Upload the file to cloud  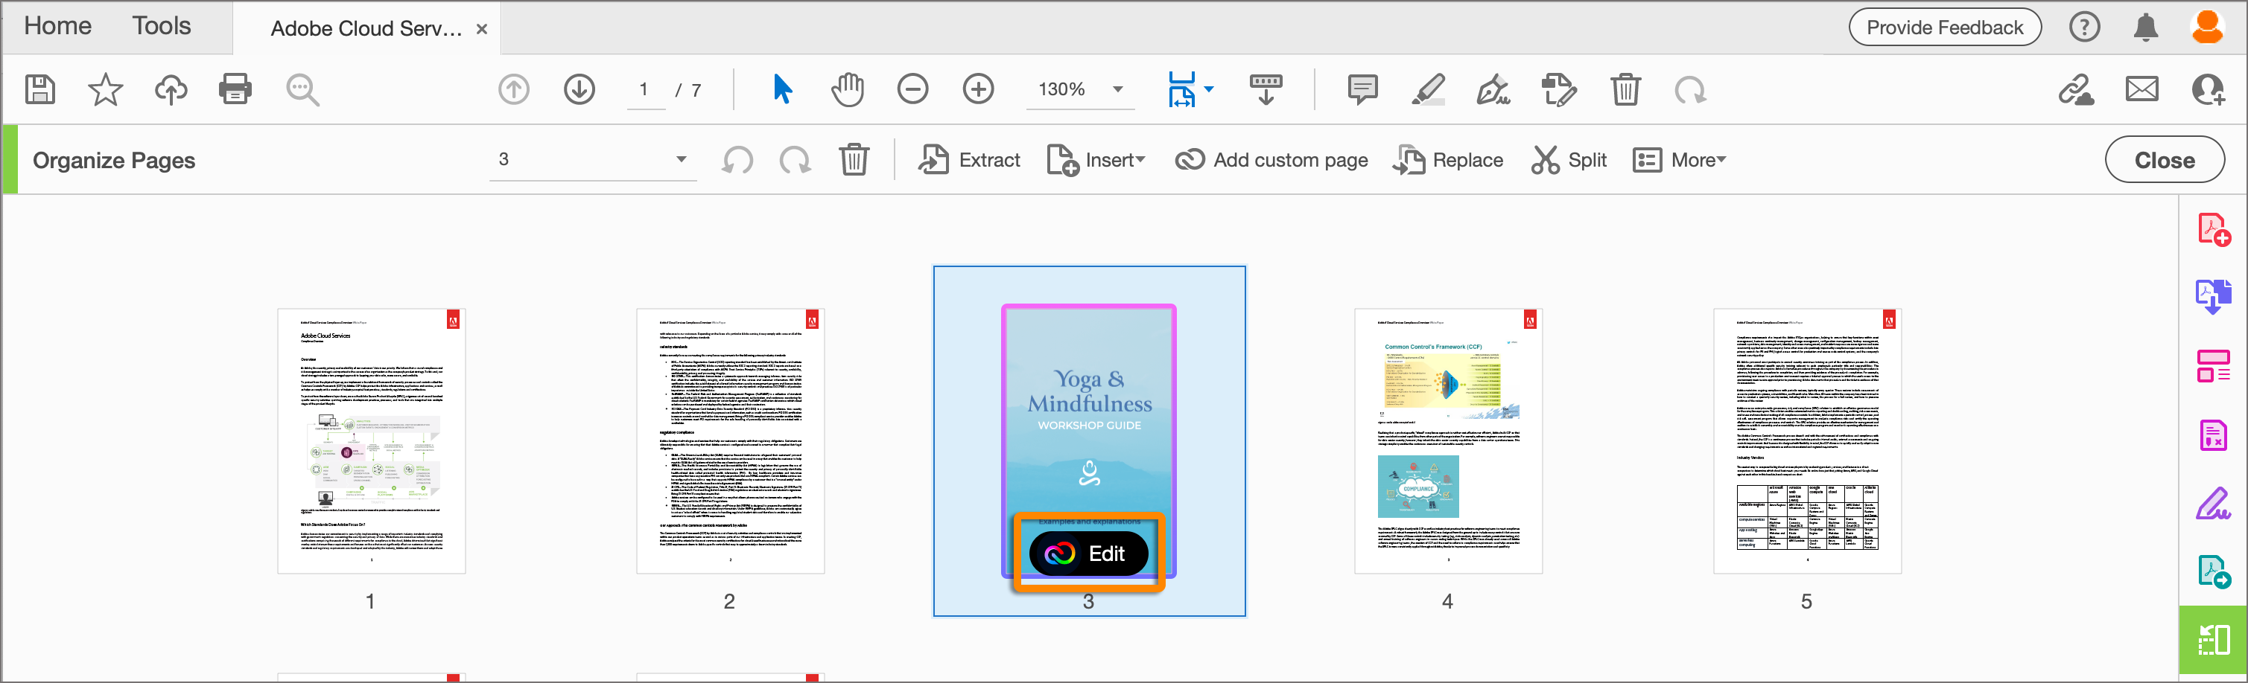pyautogui.click(x=171, y=89)
